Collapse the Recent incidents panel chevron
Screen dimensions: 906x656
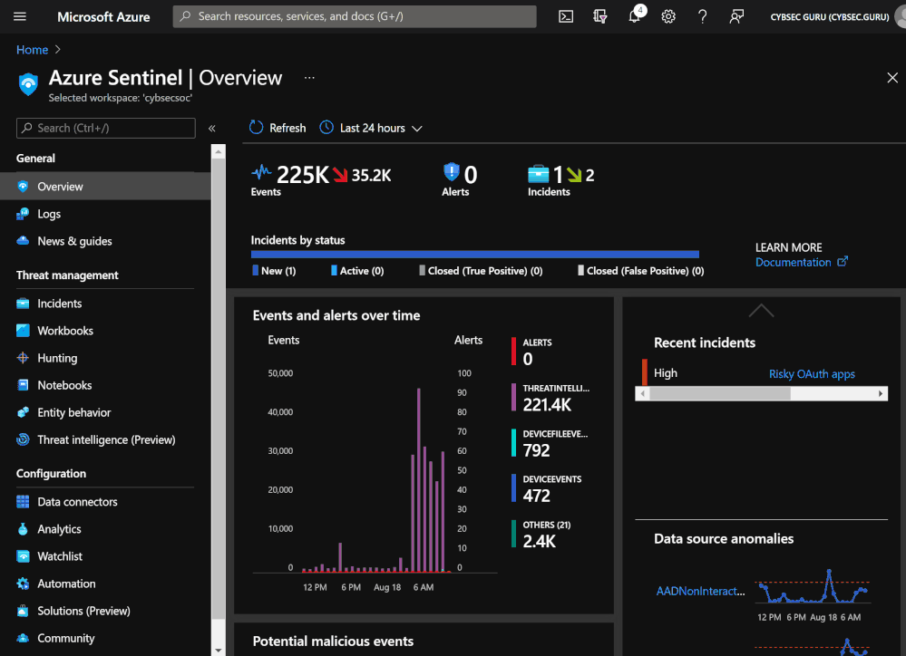[761, 311]
